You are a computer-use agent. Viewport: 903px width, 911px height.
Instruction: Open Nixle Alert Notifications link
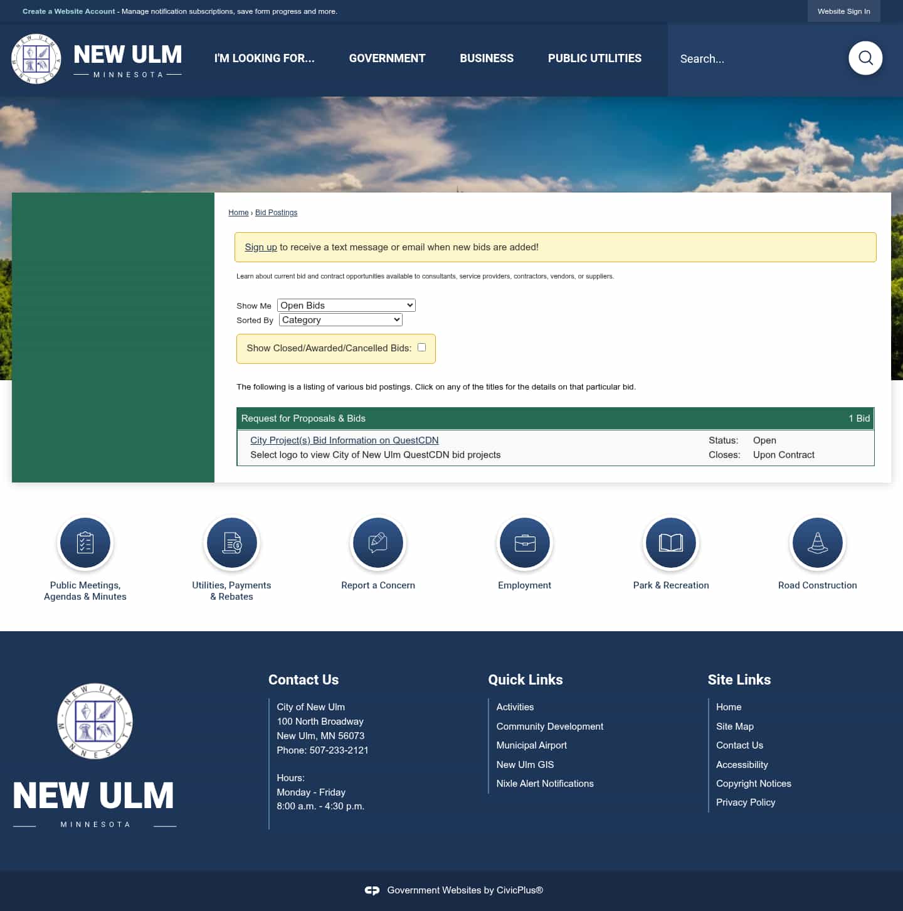[x=545, y=784]
